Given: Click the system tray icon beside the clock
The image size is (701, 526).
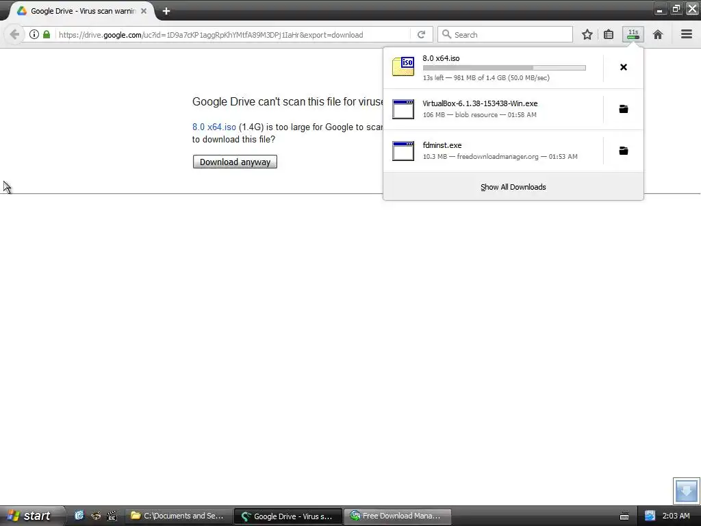Looking at the screenshot, I should pos(650,516).
